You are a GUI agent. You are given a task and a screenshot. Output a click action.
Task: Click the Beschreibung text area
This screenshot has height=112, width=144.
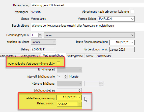pyautogui.click(x=88, y=27)
